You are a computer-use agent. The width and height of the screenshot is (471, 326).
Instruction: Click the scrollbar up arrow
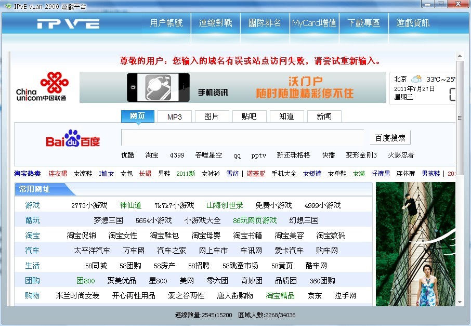460,56
